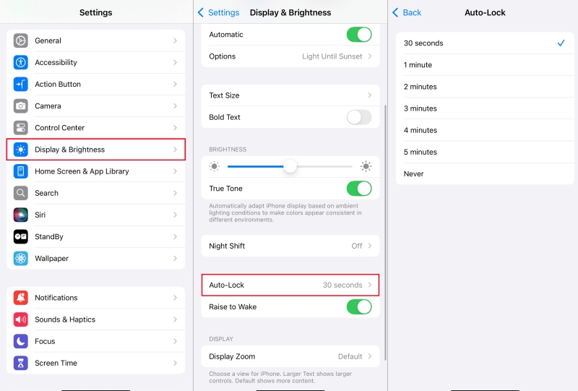The height and width of the screenshot is (391, 578).
Task: Go back using the Back button
Action: pos(407,12)
